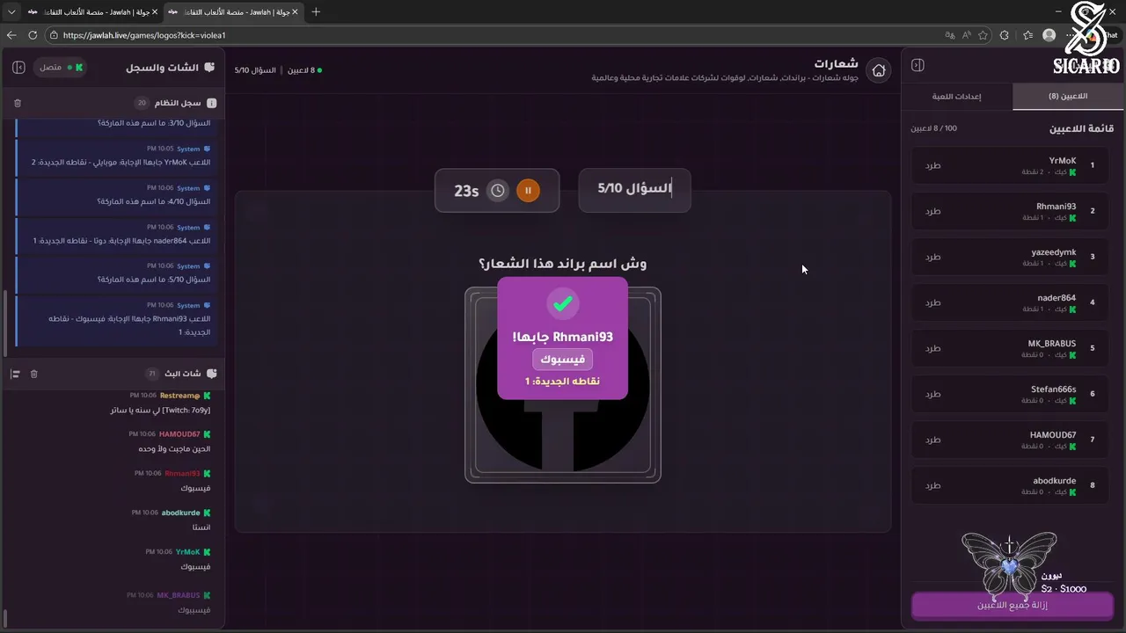
Task: Click the قائمة اللاعبين heading
Action: click(x=1081, y=128)
